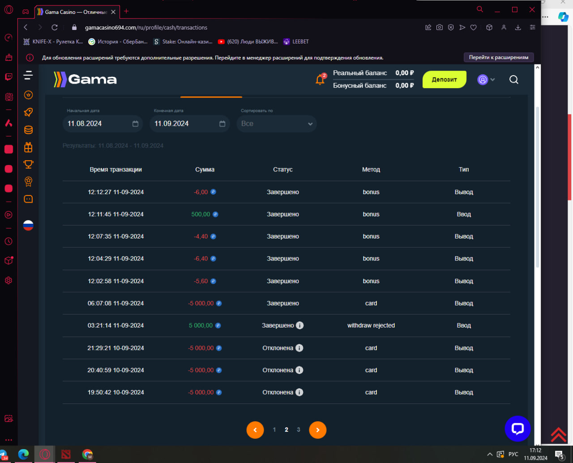Click the address bar URL

pyautogui.click(x=146, y=28)
